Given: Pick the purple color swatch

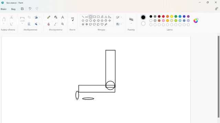Looking at the screenshot, I should [x=188, y=16].
